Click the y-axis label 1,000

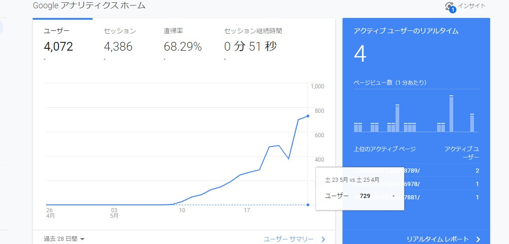pyautogui.click(x=318, y=87)
